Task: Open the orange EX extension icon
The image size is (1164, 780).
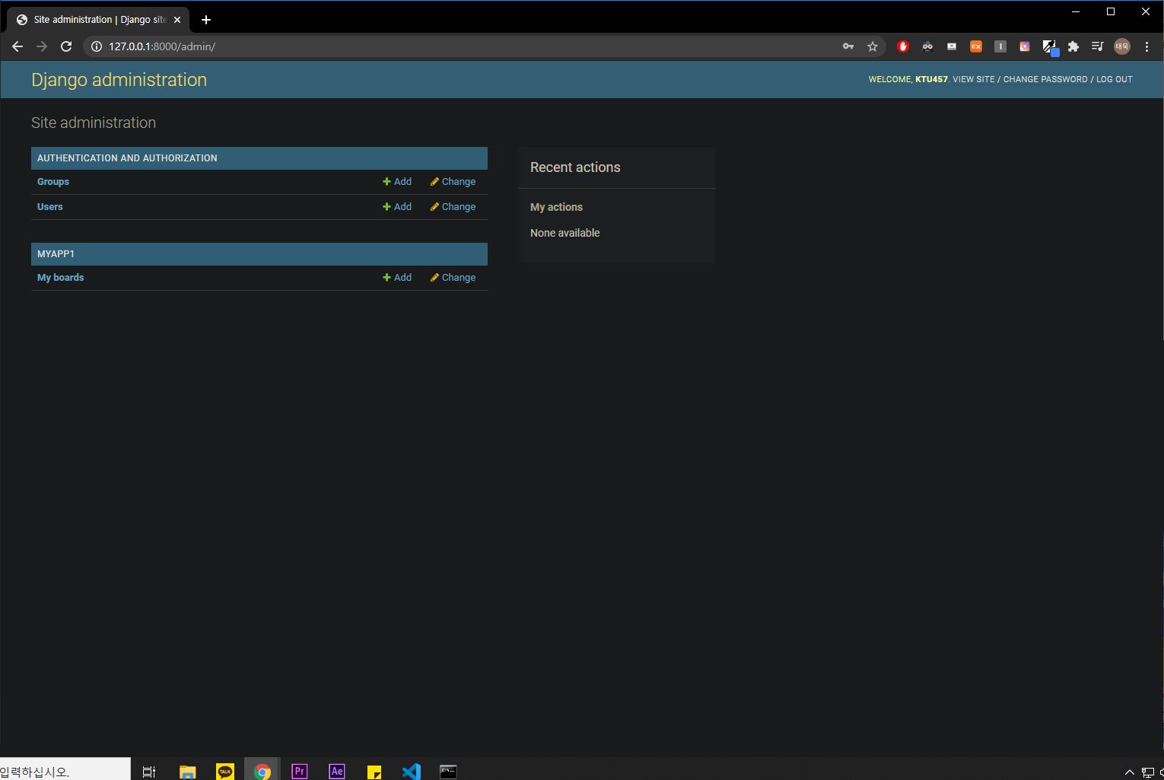Action: 976,46
